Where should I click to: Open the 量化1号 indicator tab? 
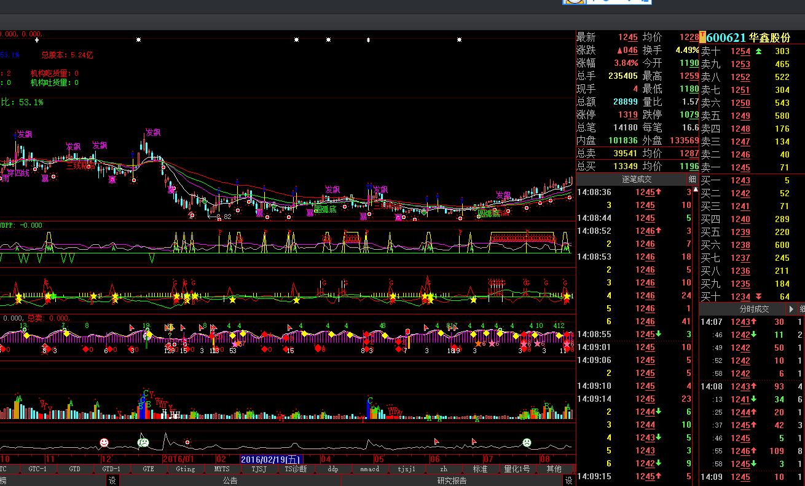[517, 469]
